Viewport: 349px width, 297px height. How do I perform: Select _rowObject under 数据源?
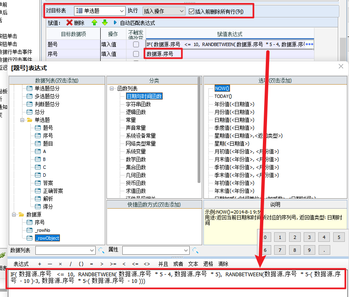tap(47, 238)
